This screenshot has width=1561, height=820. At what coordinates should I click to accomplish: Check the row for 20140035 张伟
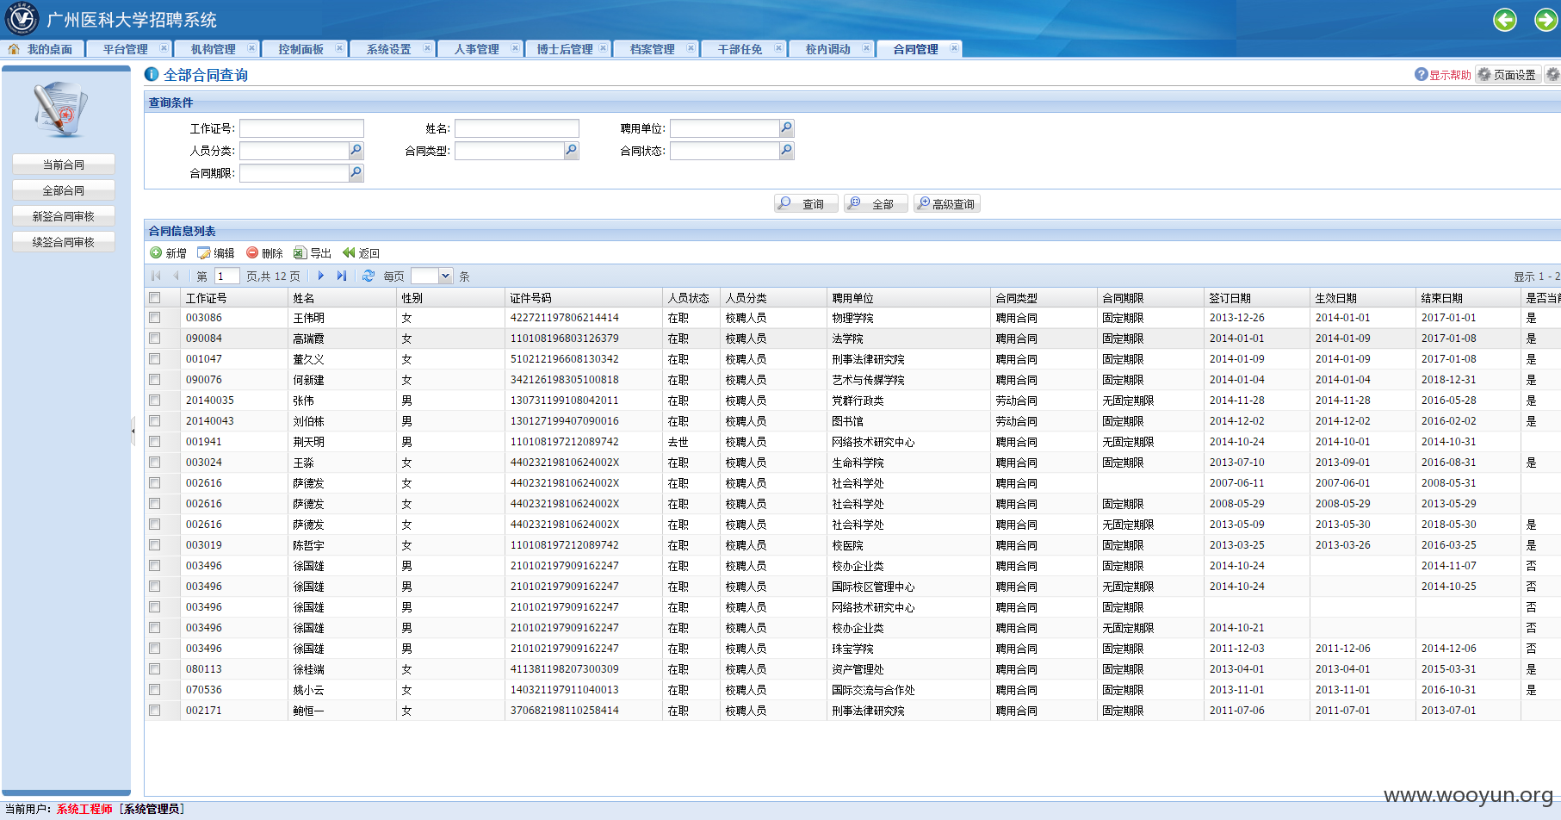tap(155, 401)
